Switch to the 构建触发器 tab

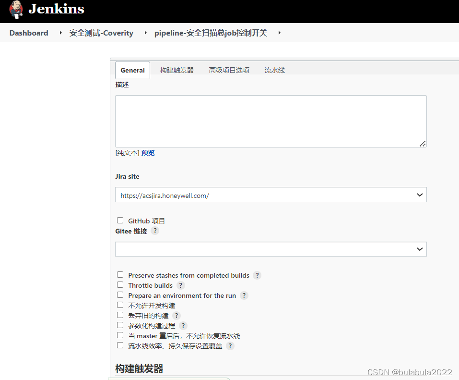[177, 70]
